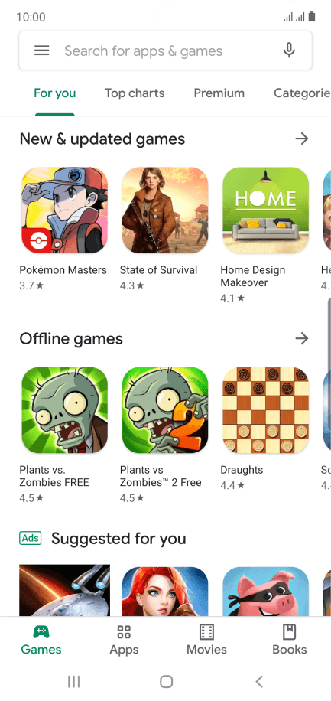Switch to the Premium tab
The image size is (331, 701).
click(219, 93)
